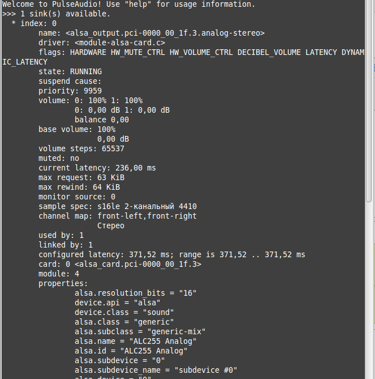Click the "card: 0" alsa_card line
This screenshot has width=375, height=379.
[120, 265]
